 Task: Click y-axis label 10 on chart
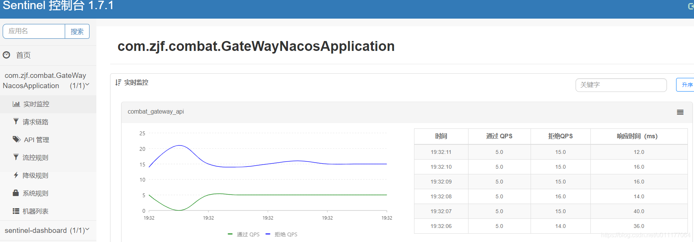click(142, 180)
